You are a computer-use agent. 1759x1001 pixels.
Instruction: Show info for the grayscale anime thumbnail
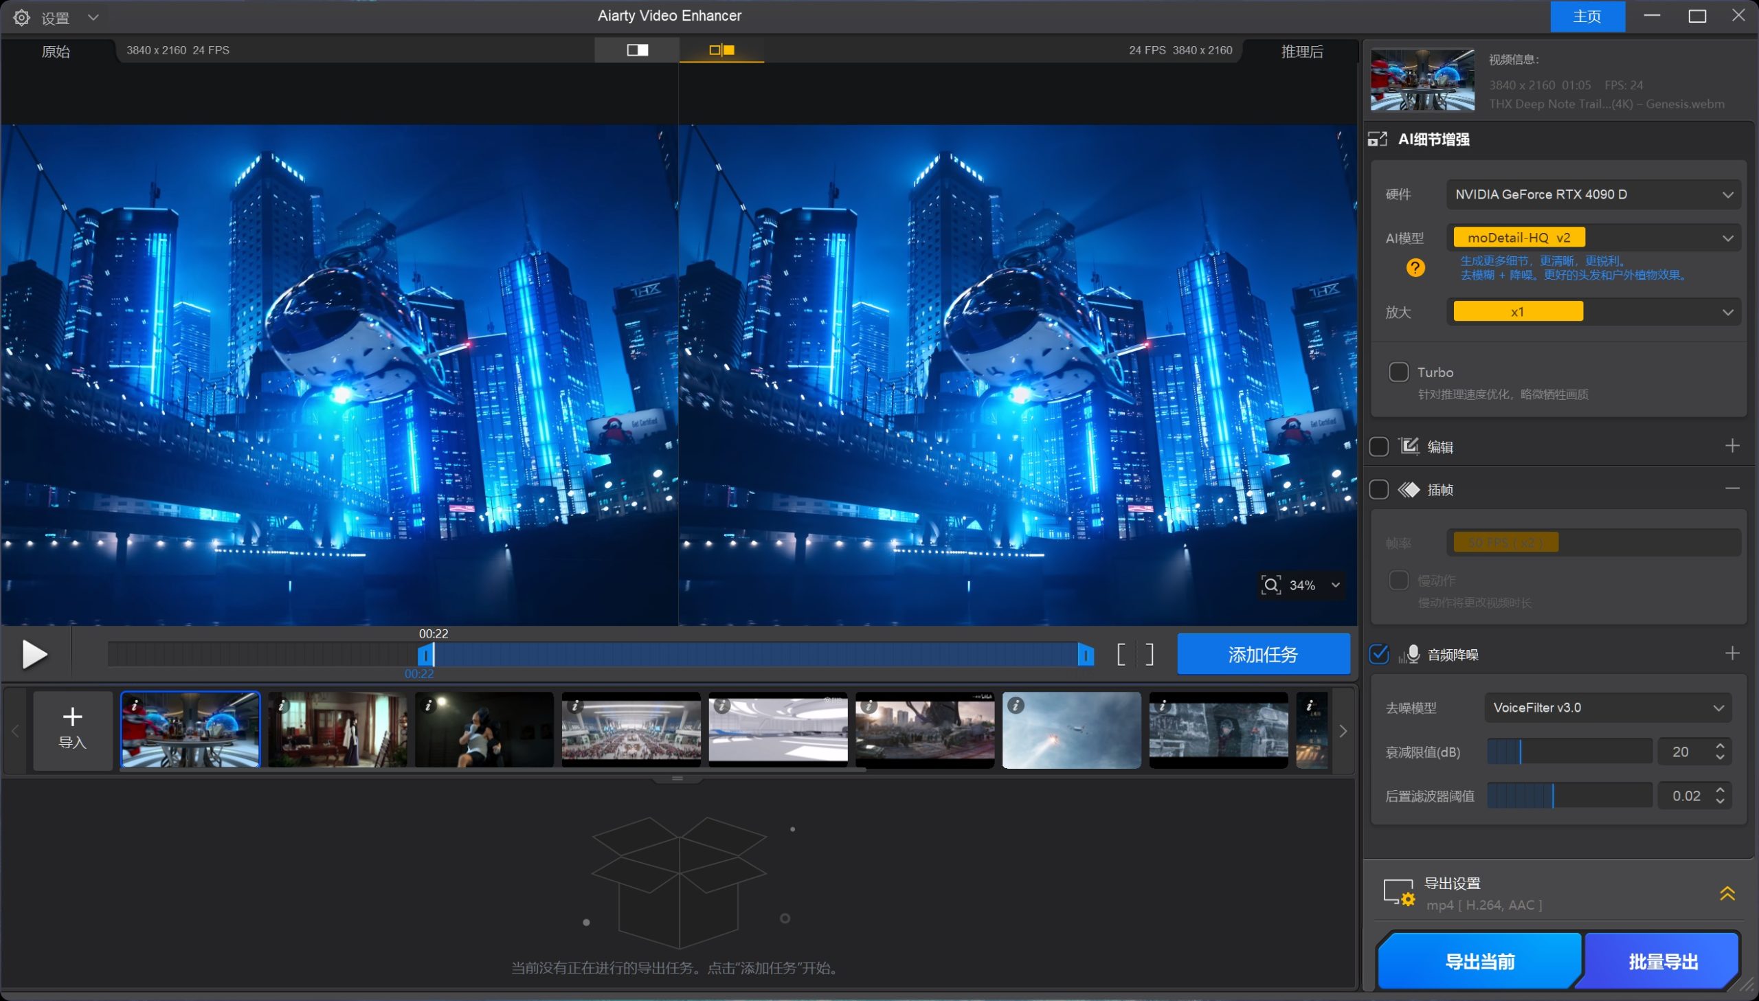pyautogui.click(x=1163, y=706)
